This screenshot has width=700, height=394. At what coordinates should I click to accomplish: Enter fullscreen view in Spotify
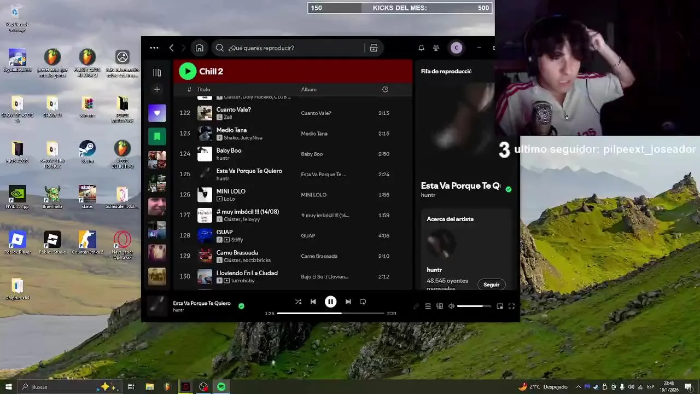511,306
